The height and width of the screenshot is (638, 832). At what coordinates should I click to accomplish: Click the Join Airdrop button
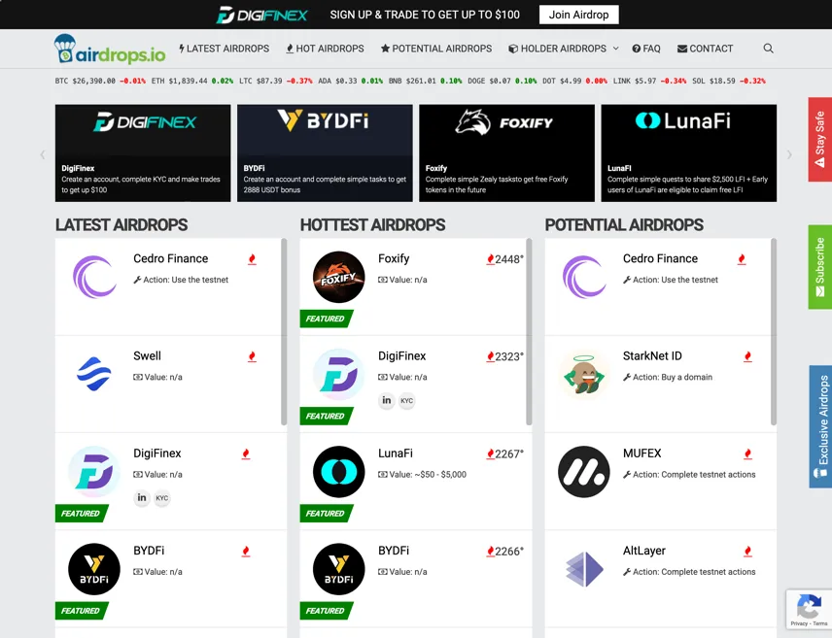click(x=579, y=15)
